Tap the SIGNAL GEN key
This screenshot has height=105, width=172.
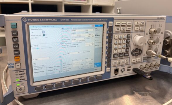click(123, 29)
